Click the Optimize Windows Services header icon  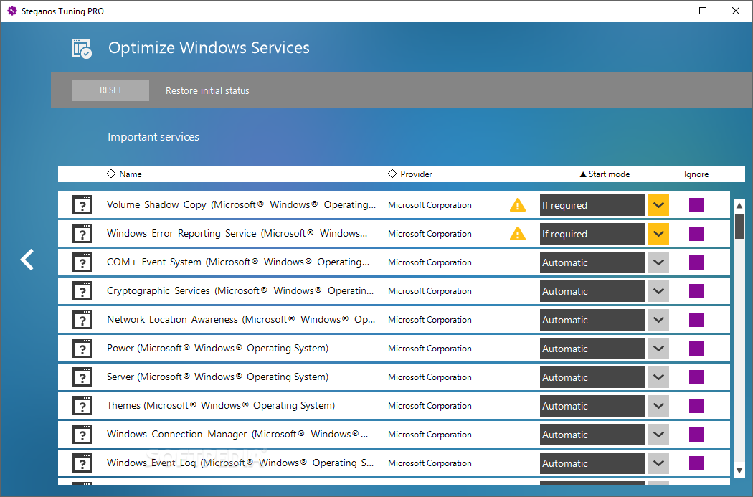[82, 49]
